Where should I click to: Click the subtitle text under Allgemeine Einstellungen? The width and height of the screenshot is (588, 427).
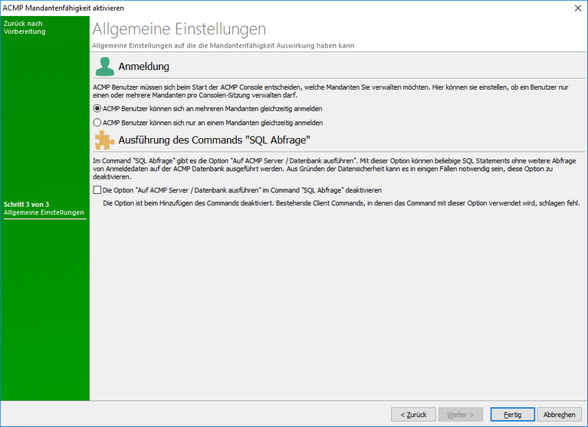(x=222, y=46)
